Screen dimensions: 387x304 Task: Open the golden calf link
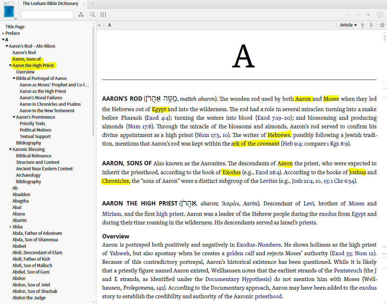click(x=240, y=253)
